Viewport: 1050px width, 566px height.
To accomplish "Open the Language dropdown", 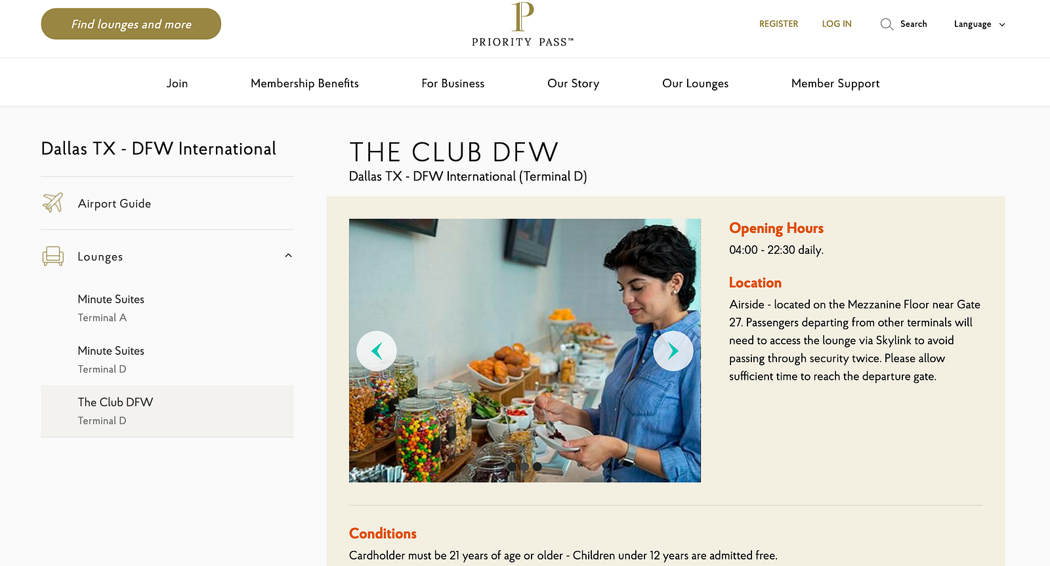I will 979,24.
